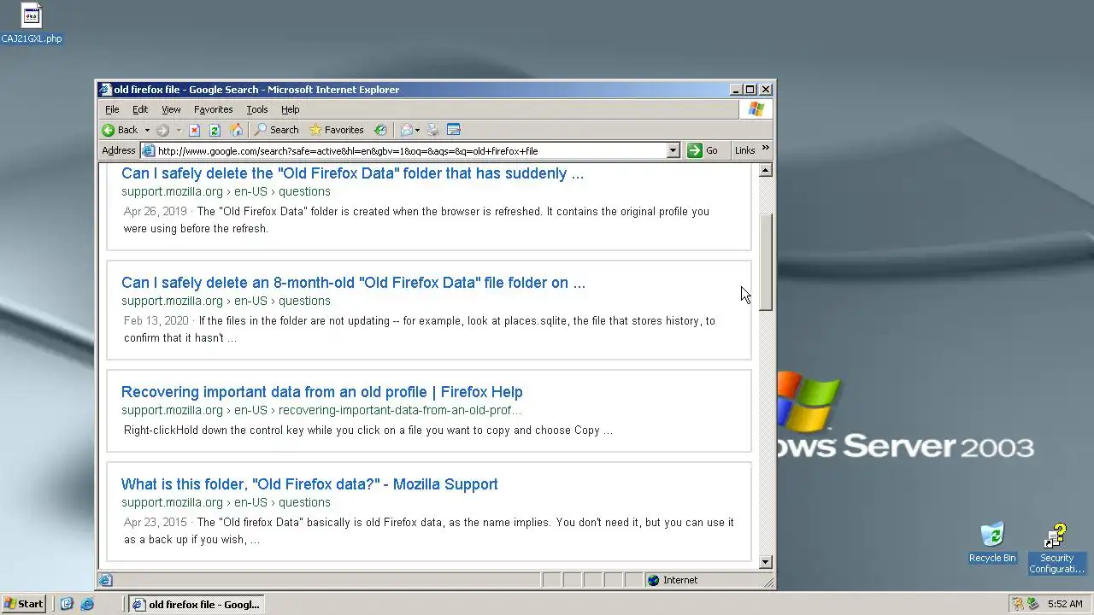Refresh the page with the Refresh icon
The height and width of the screenshot is (615, 1094).
[215, 130]
